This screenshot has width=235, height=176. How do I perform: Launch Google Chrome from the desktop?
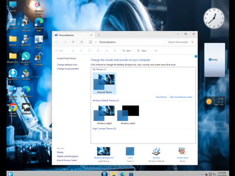tap(13, 110)
